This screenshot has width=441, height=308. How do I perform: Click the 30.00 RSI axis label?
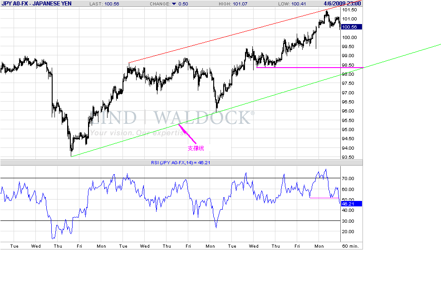click(348, 221)
